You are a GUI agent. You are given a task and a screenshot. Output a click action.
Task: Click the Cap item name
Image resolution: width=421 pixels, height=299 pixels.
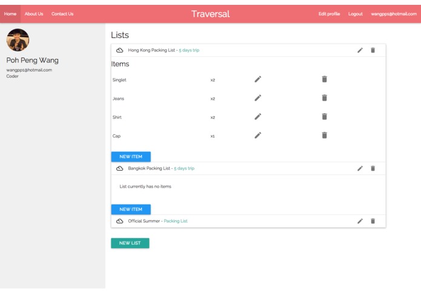tap(116, 136)
